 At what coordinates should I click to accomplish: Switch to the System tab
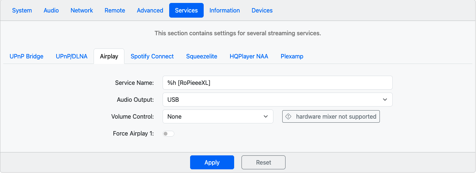(x=22, y=10)
